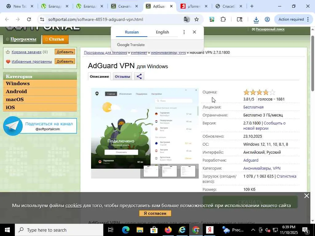Open a new browser tab with plus
Image resolution: width=315 pixels, height=236 pixels.
(252, 6)
